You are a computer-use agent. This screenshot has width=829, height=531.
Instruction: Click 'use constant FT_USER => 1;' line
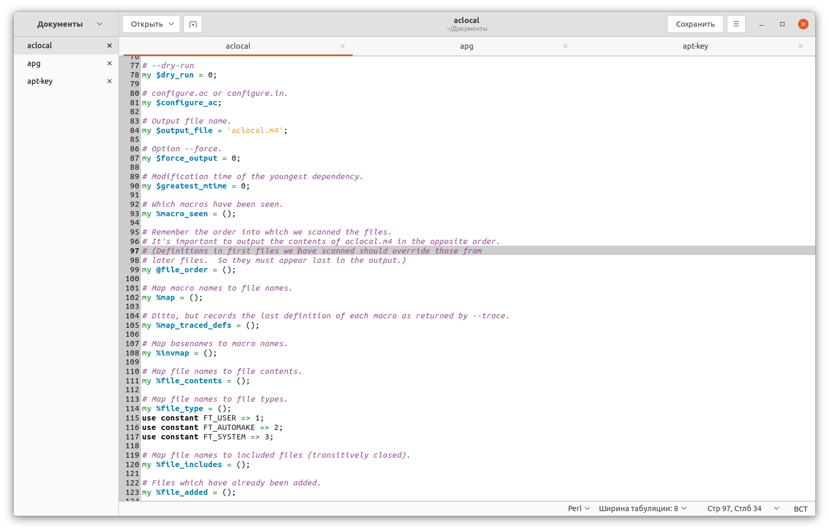click(x=203, y=418)
